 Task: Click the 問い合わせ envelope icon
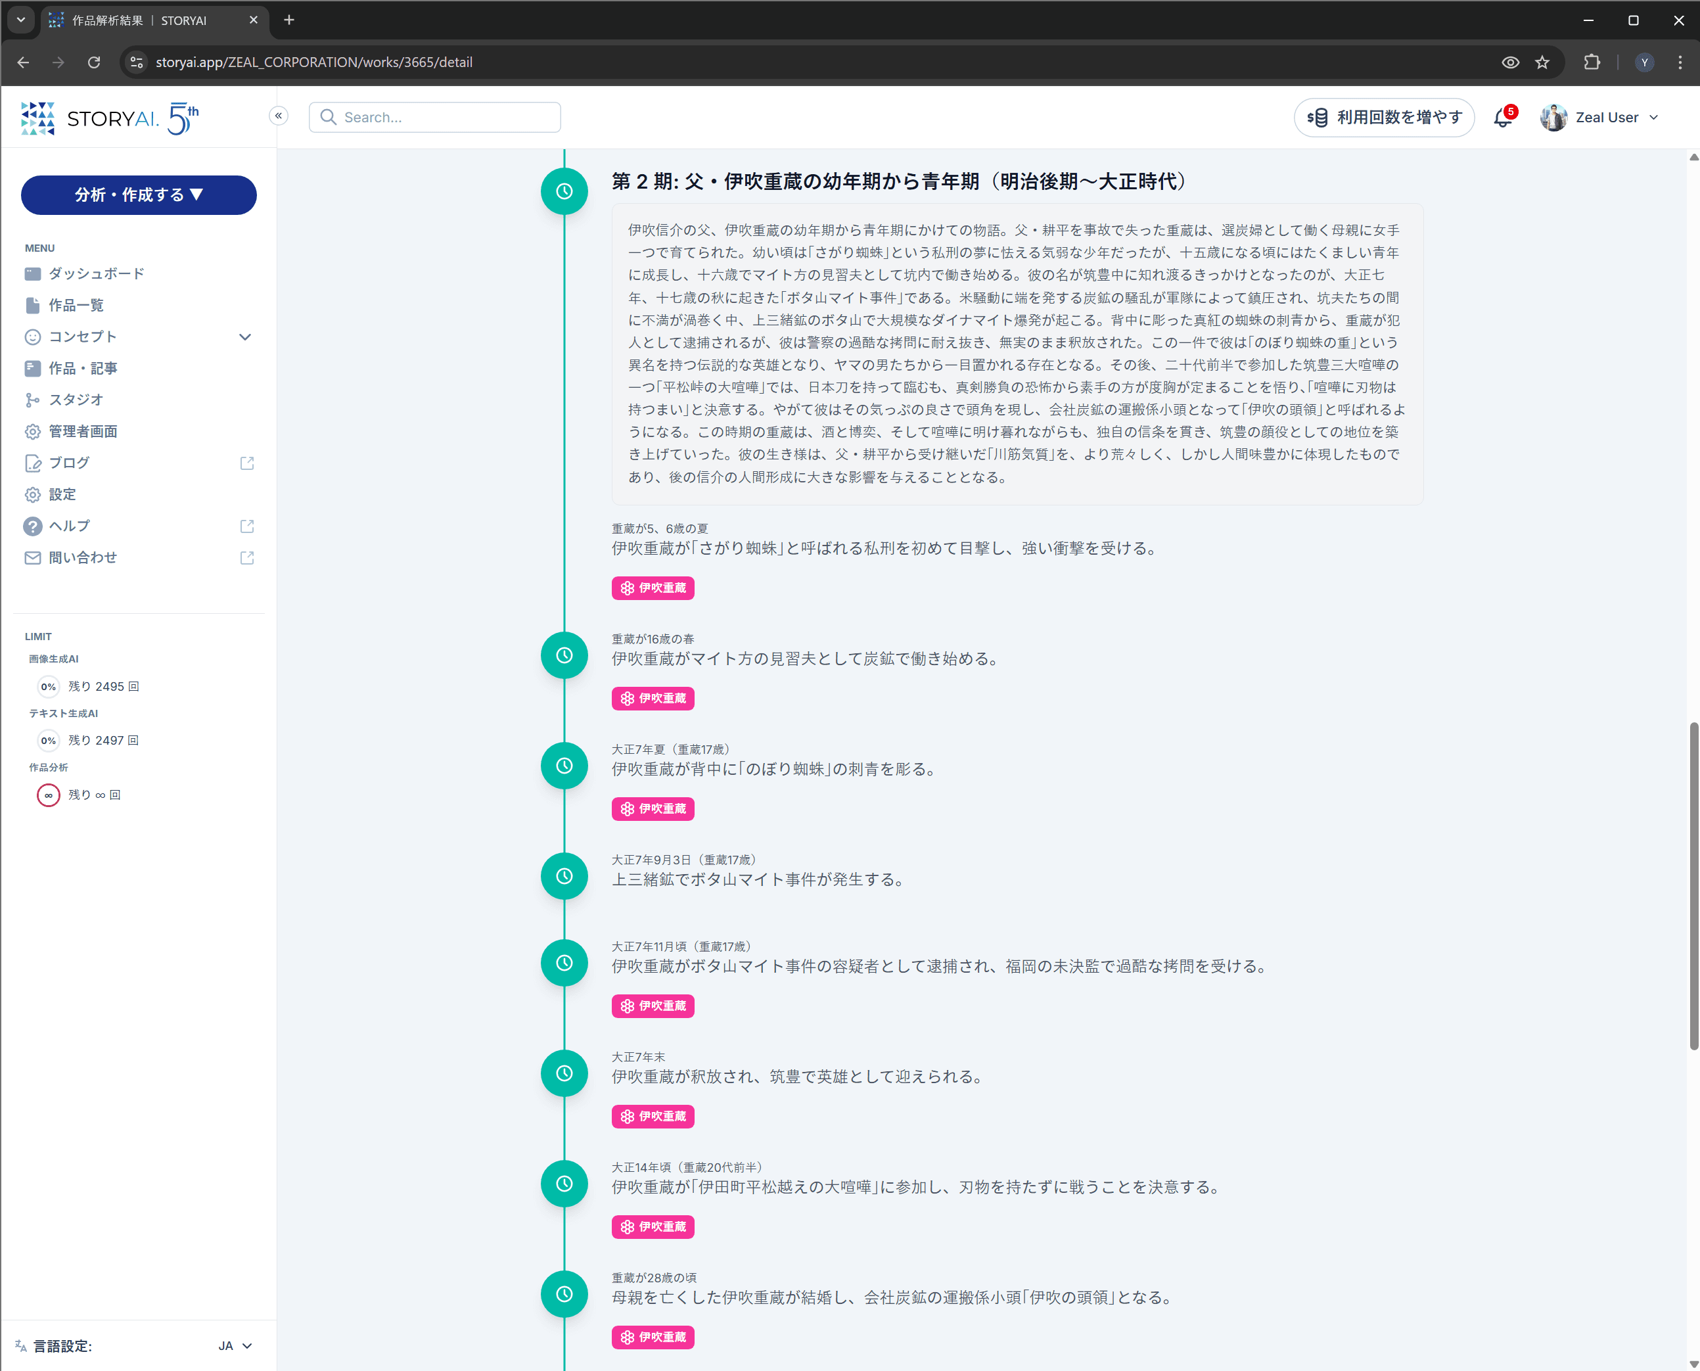click(x=32, y=559)
